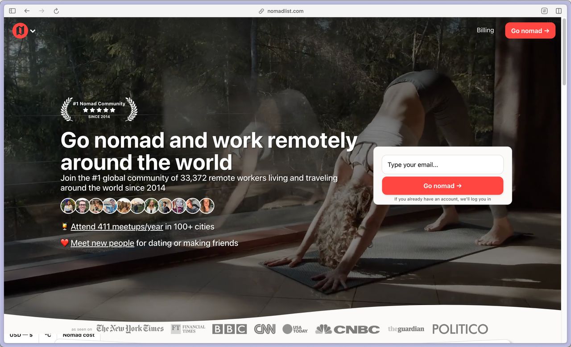This screenshot has width=571, height=347.
Task: Expand the dropdown chevron beside the logo
Action: pyautogui.click(x=33, y=31)
